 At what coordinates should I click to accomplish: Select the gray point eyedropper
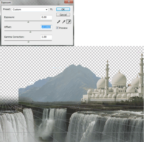pos(64,22)
